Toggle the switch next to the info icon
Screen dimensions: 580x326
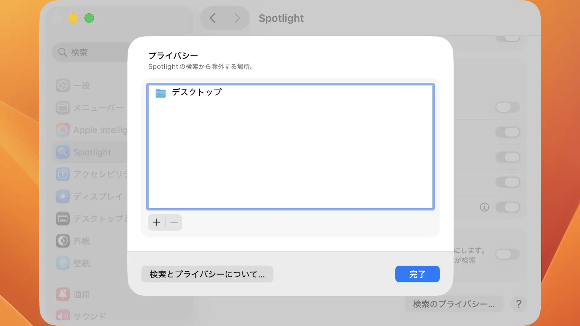[x=508, y=207]
